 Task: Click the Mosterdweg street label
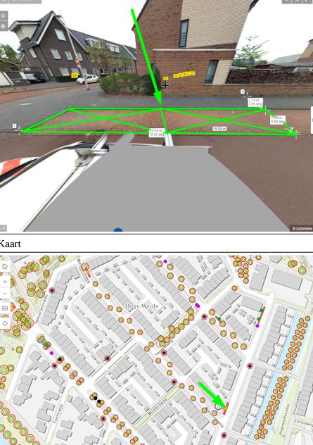156,407
